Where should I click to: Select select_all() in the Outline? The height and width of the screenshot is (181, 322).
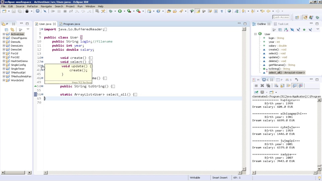pos(287,72)
